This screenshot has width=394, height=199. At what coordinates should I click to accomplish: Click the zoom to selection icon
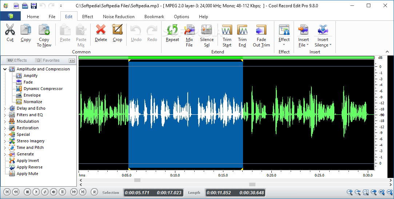click(x=366, y=192)
